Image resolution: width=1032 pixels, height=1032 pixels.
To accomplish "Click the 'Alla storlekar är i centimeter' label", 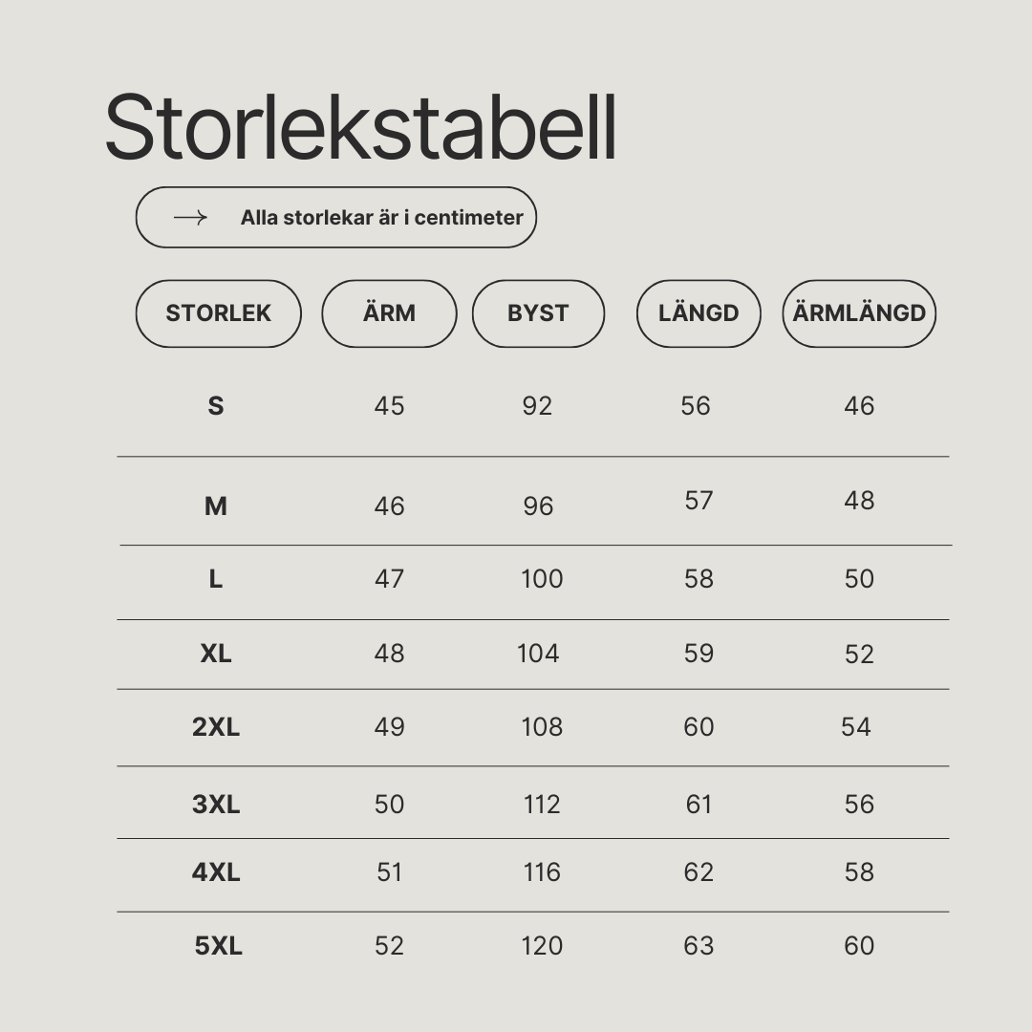I will [x=381, y=217].
